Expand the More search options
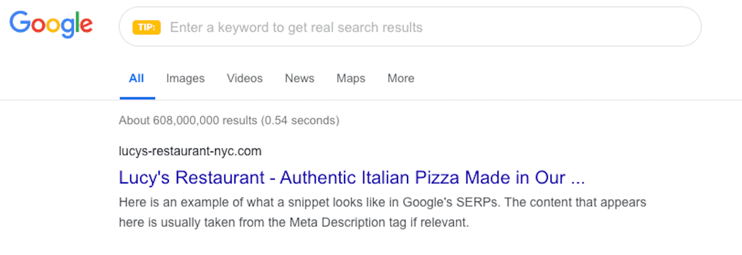 tap(401, 79)
